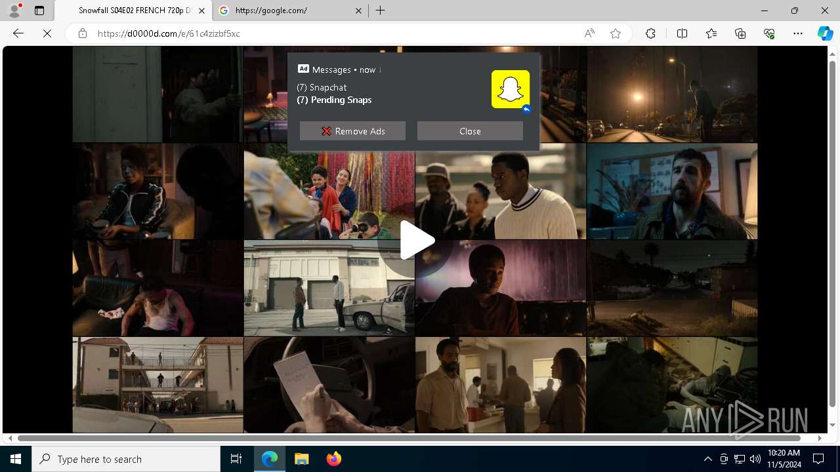
Task: Toggle Split screen view
Action: [x=682, y=33]
